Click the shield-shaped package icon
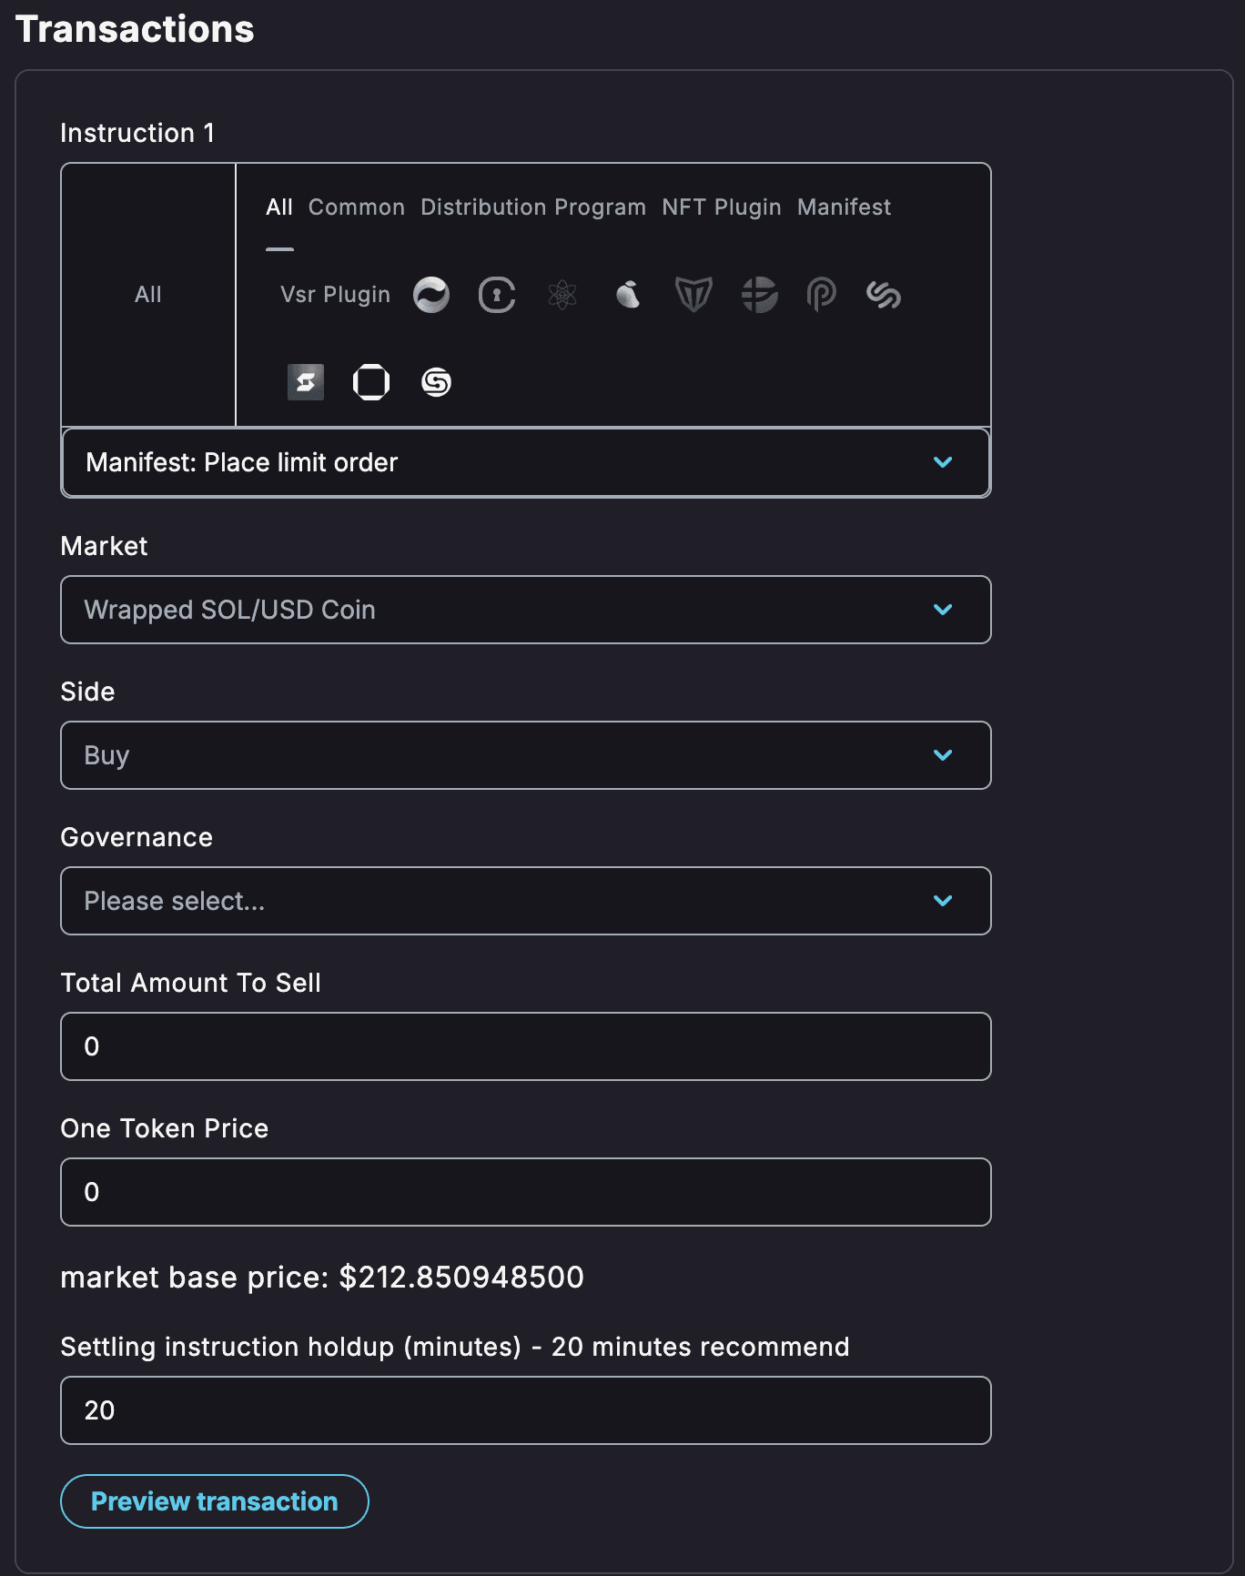Image resolution: width=1245 pixels, height=1576 pixels. point(693,295)
